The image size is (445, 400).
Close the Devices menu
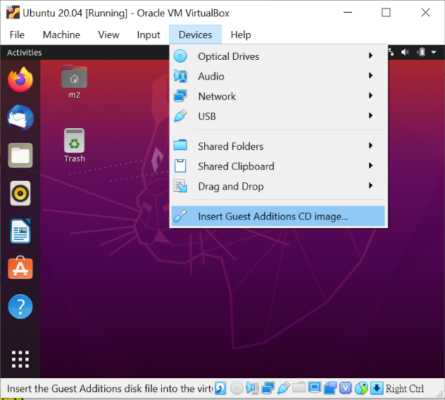tap(195, 35)
